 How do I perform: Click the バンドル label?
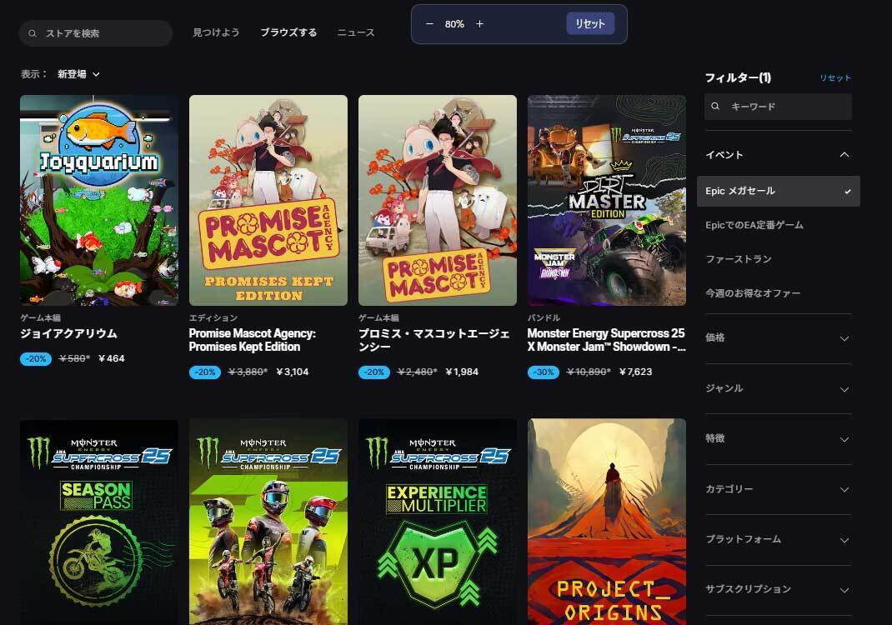(544, 317)
